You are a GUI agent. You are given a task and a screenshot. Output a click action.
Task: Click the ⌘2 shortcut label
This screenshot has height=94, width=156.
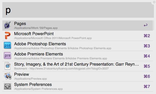pyautogui.click(x=147, y=36)
